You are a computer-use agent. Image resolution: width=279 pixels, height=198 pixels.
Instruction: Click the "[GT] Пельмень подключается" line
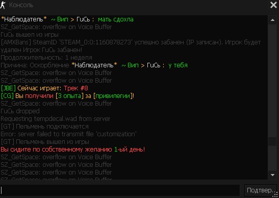pyautogui.click(x=45, y=127)
